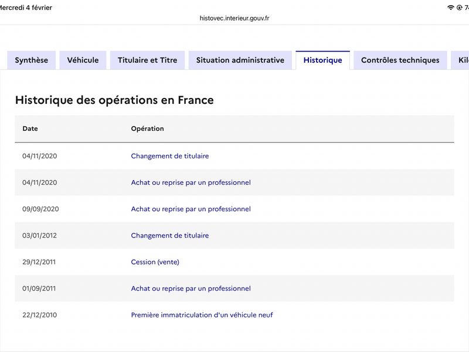Open the 04/11/2020 Changement de titulaire link
The image size is (469, 352).
pyautogui.click(x=169, y=156)
